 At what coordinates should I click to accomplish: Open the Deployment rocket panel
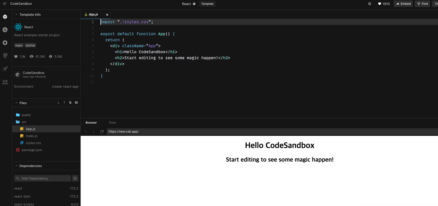pyautogui.click(x=5, y=69)
